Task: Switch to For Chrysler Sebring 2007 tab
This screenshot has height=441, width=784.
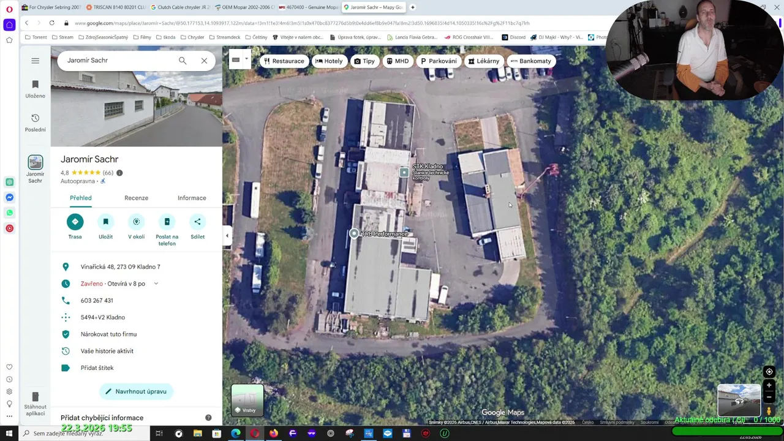Action: [51, 7]
